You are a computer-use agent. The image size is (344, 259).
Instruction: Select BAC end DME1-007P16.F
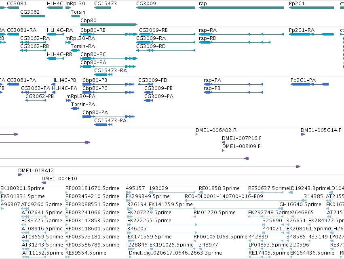tap(242, 138)
